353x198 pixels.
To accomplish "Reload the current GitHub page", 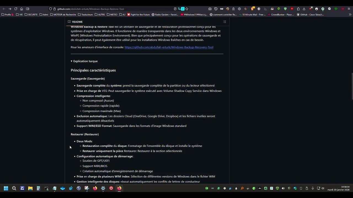I will (x=16, y=9).
